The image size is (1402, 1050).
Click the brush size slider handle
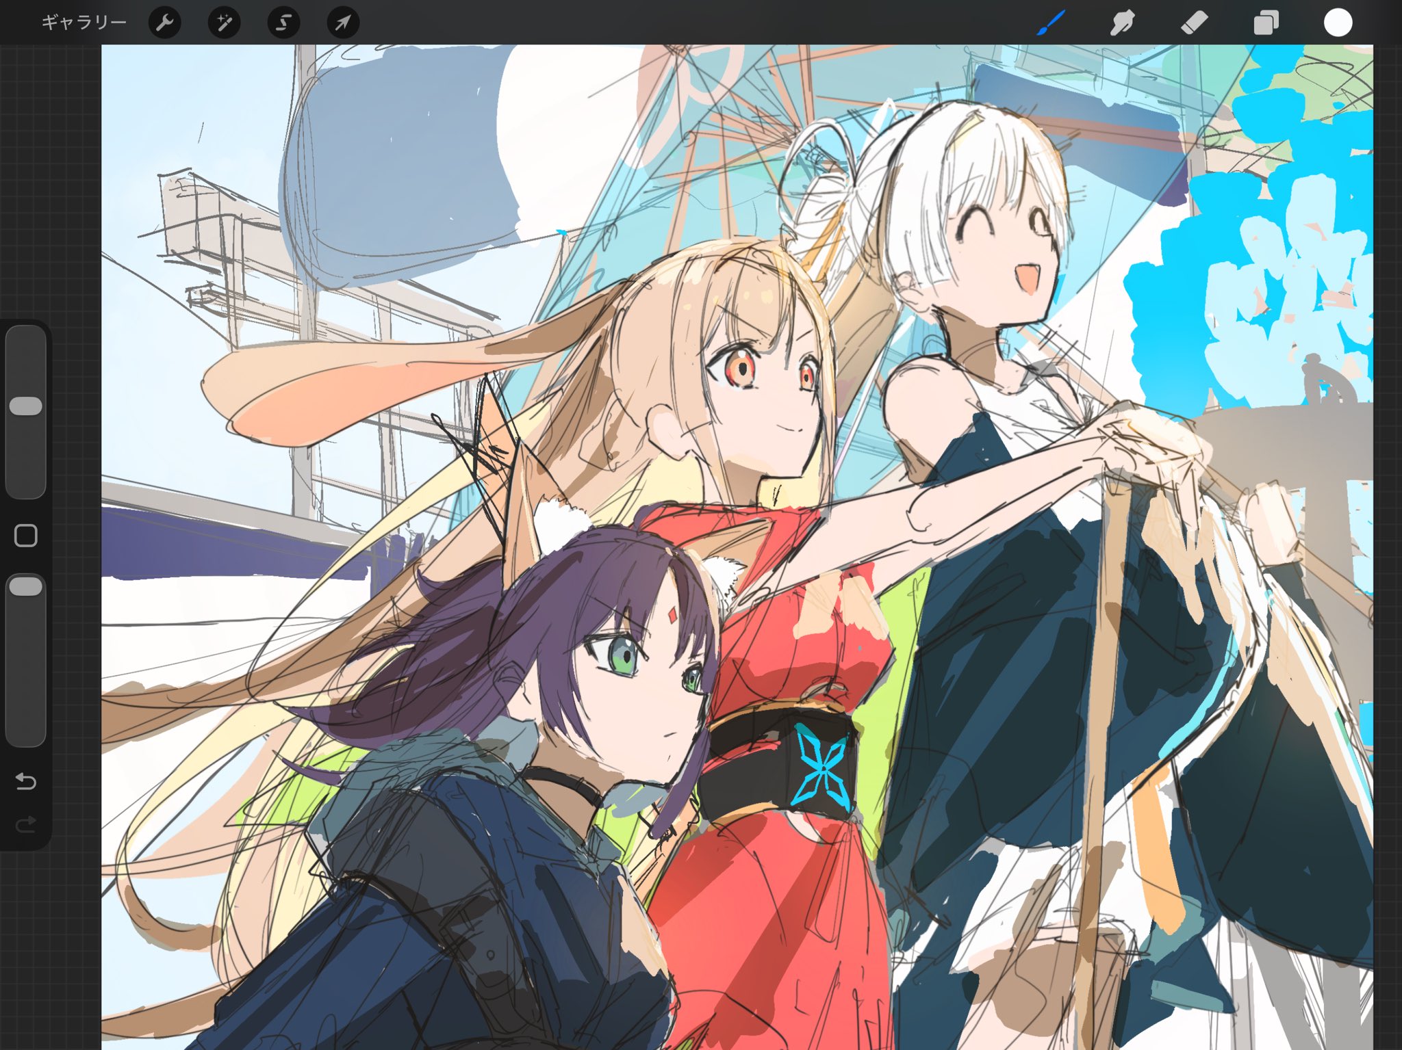[x=26, y=406]
